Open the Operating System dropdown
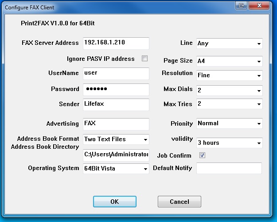Viewport: 277px width, 222px height. click(116, 169)
